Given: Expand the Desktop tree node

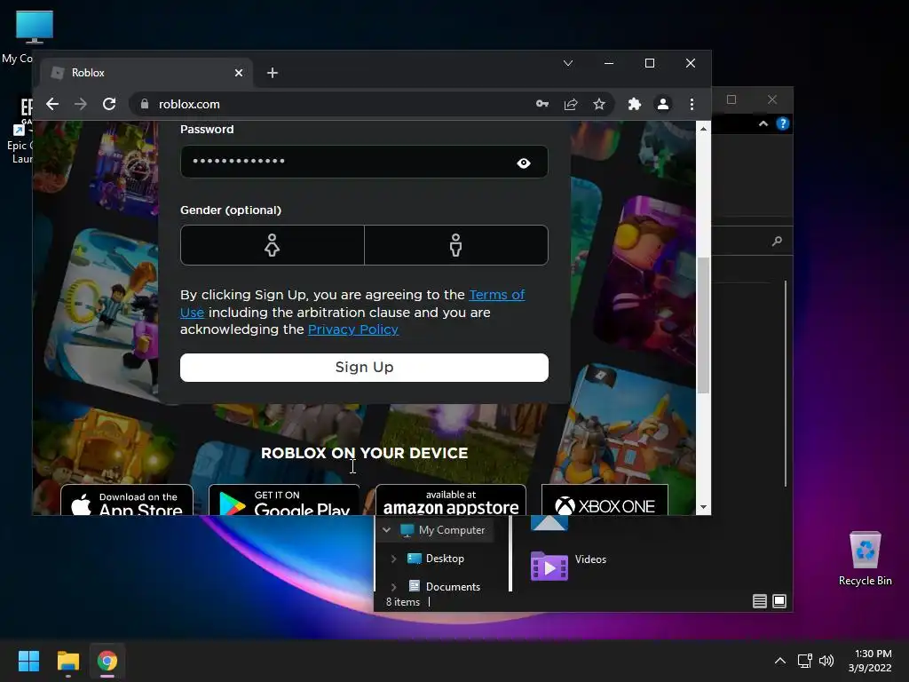Looking at the screenshot, I should [393, 559].
